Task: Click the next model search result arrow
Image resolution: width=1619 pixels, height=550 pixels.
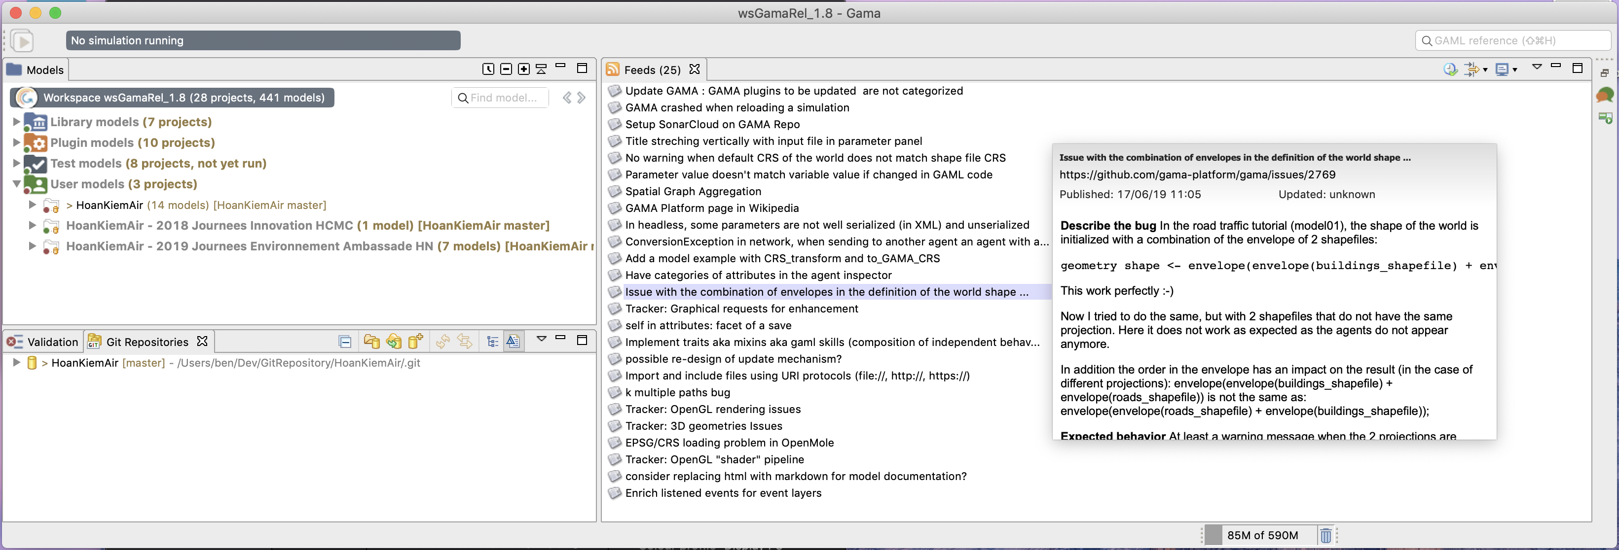Action: [x=582, y=97]
